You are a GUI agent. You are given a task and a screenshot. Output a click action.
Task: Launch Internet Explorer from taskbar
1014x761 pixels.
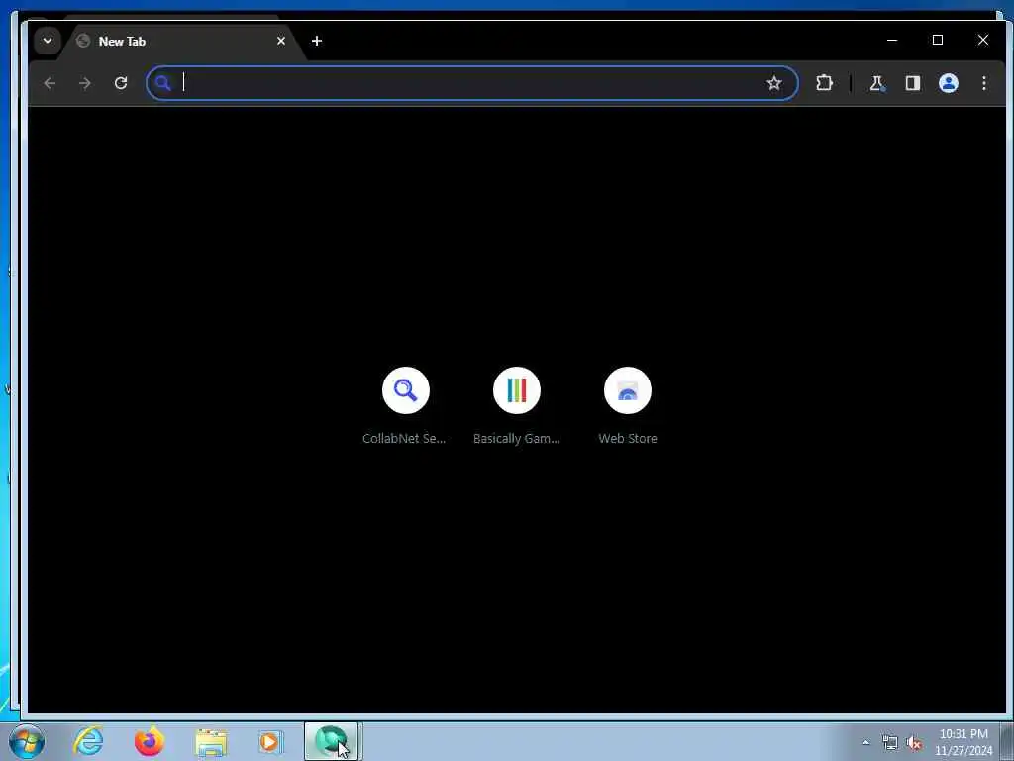[x=88, y=741]
